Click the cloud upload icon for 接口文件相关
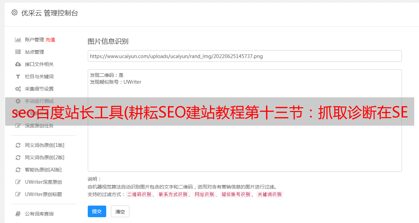The height and width of the screenshot is (223, 419). point(18,64)
